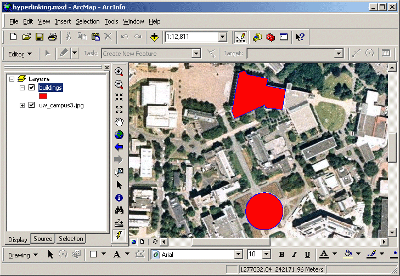
Task: Open the Drawing menu button
Action: pos(23,255)
